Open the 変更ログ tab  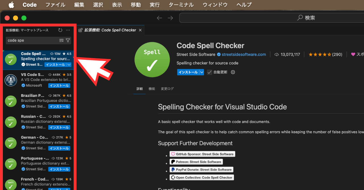(167, 88)
